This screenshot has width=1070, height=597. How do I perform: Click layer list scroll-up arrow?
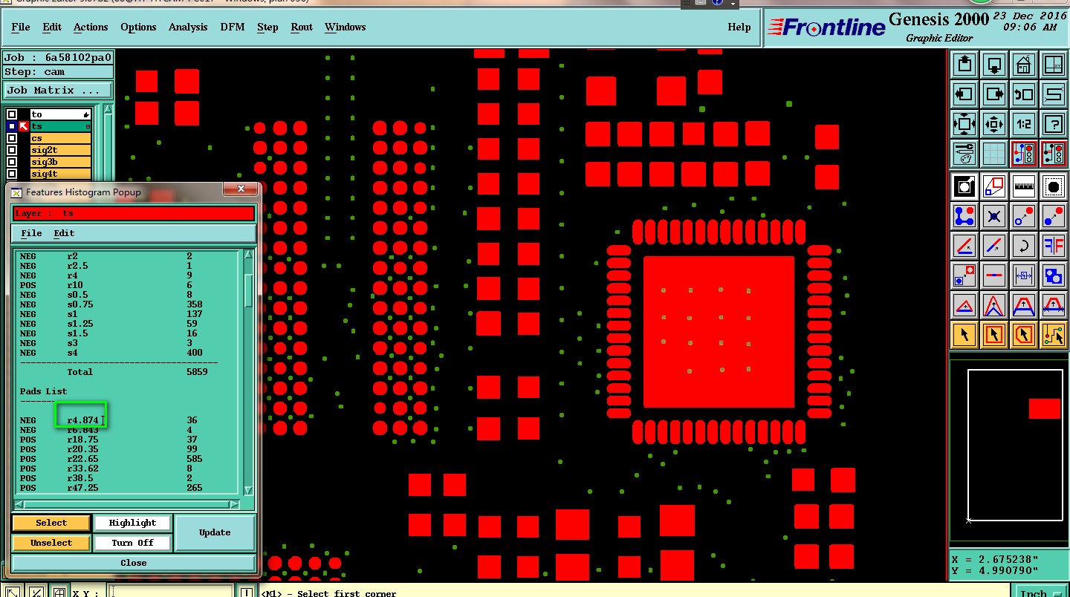pos(108,110)
